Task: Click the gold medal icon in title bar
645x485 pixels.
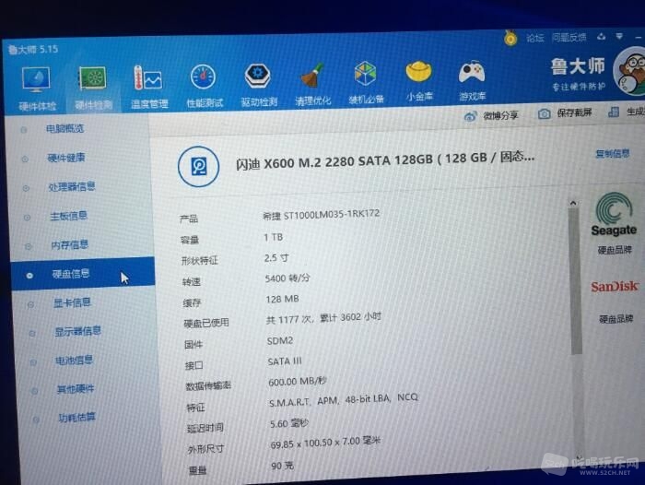Action: (x=510, y=39)
